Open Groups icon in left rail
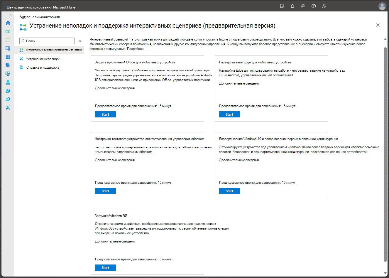389x278 pixels. click(x=8, y=91)
